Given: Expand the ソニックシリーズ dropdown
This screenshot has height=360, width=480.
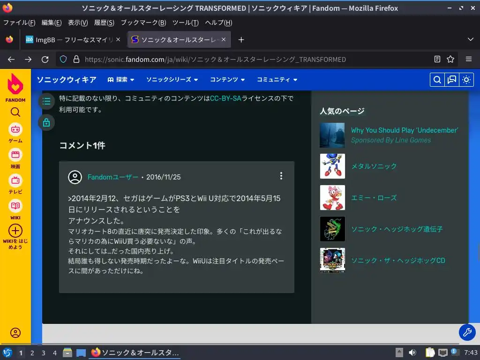Looking at the screenshot, I should point(172,80).
